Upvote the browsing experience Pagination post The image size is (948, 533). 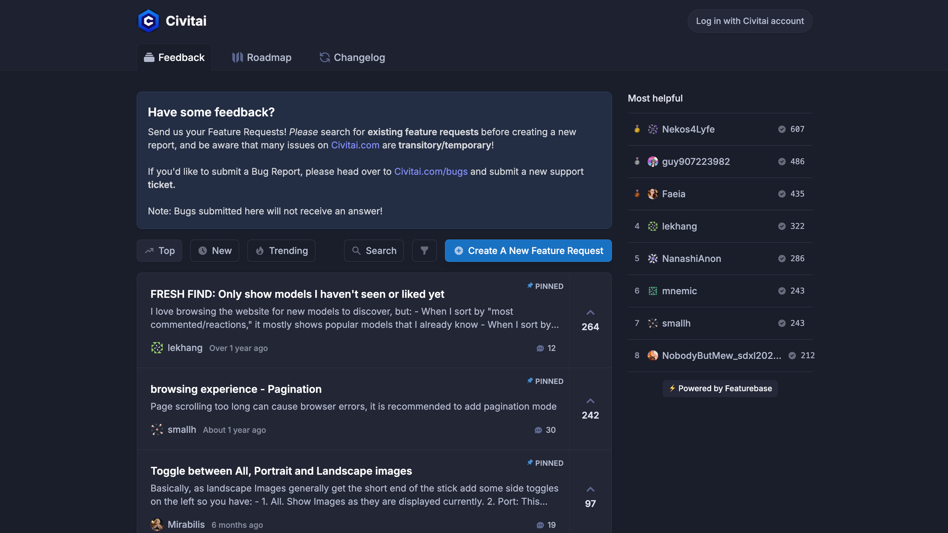[590, 400]
